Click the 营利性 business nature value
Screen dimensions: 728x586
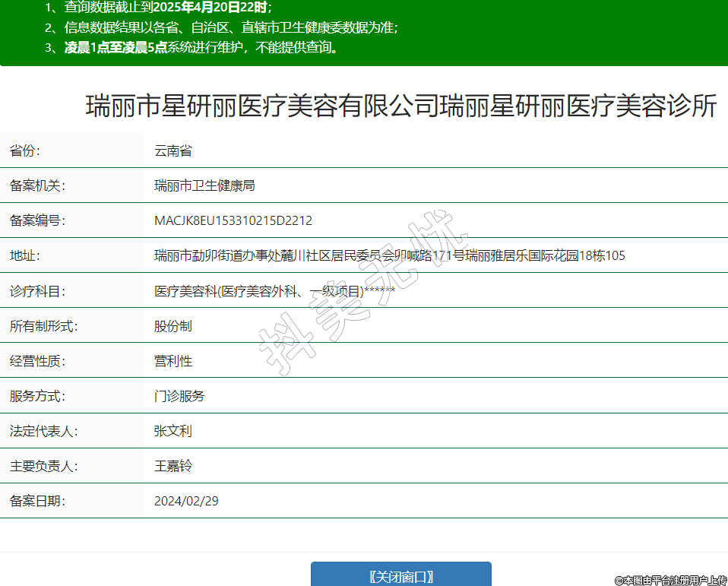pyautogui.click(x=173, y=361)
